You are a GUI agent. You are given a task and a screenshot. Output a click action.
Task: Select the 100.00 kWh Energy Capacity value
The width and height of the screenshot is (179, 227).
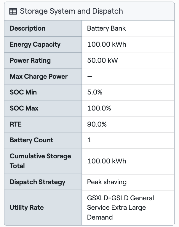coord(107,44)
